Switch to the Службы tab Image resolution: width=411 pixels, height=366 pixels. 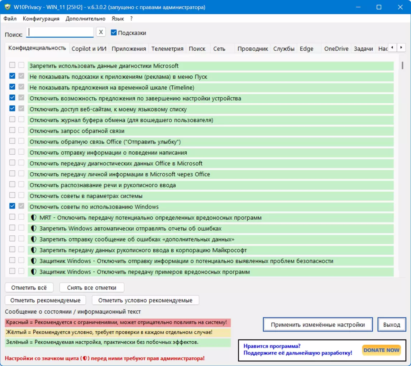[284, 48]
